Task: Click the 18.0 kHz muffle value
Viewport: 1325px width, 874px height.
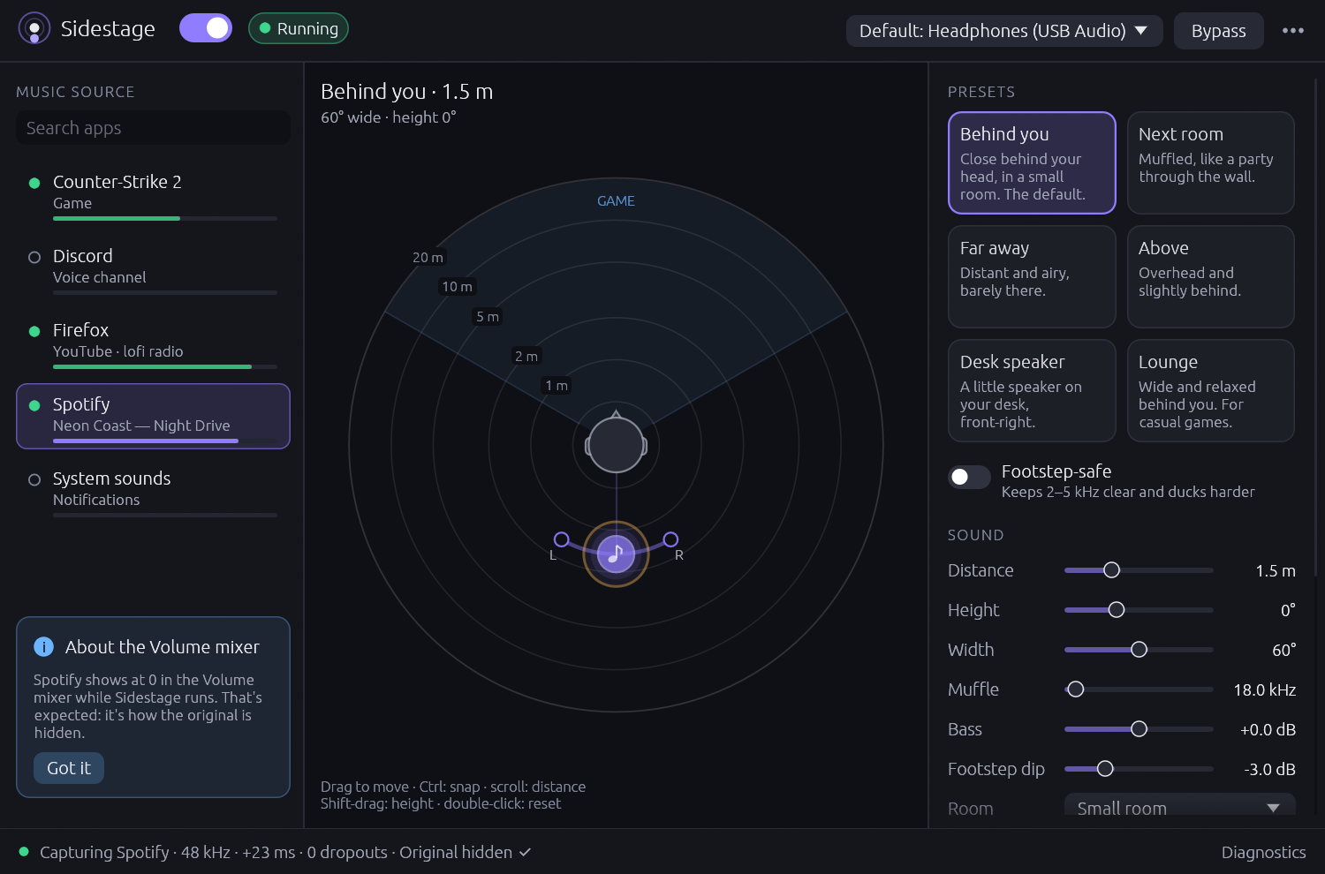Action: pyautogui.click(x=1264, y=690)
